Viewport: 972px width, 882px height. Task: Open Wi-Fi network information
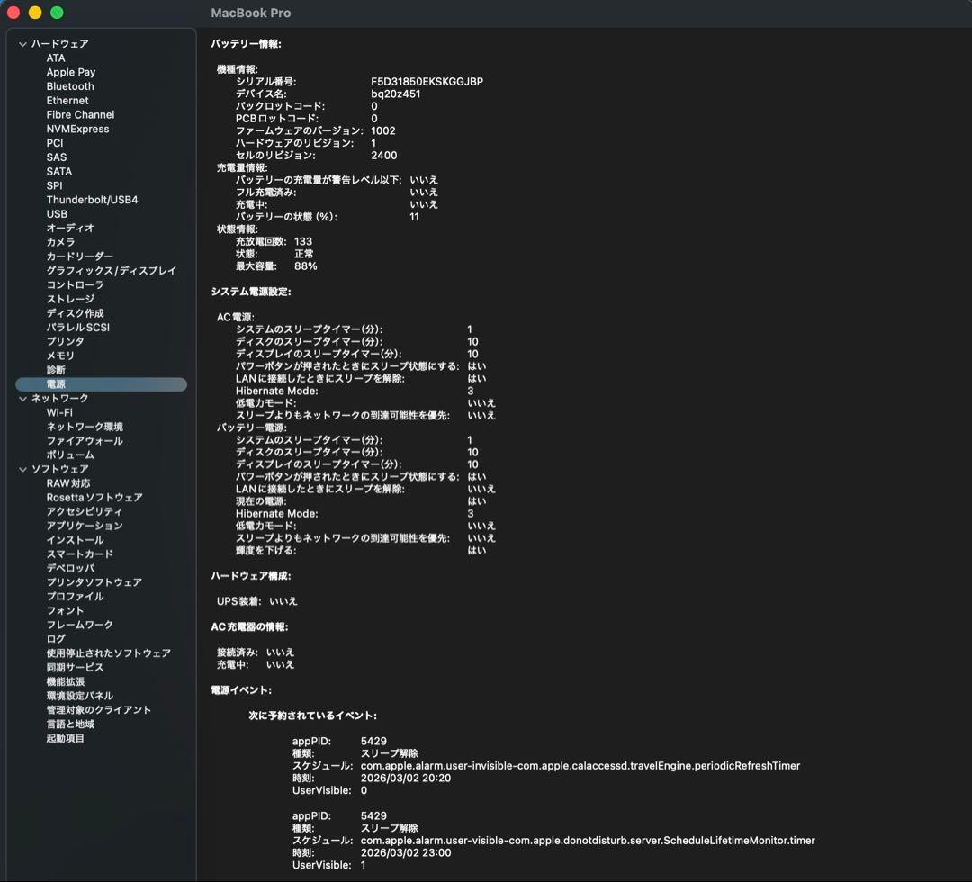[x=59, y=413]
